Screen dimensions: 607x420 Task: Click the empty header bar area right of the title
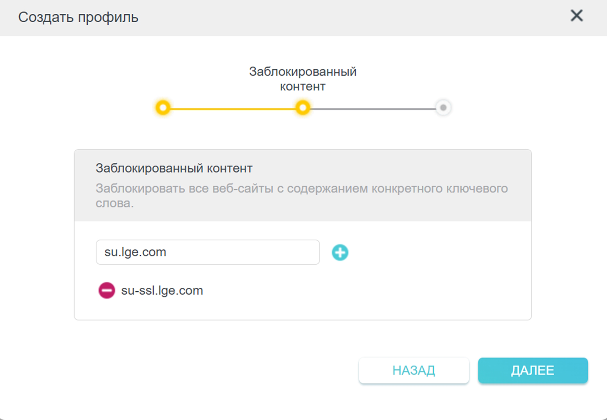(352, 17)
